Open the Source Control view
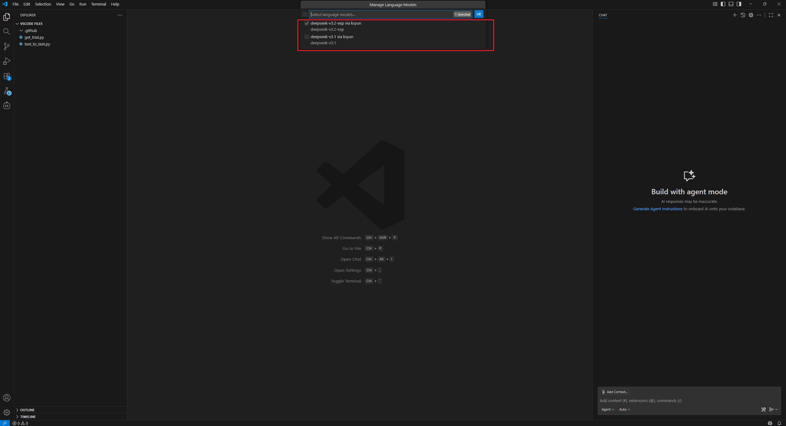 pyautogui.click(x=6, y=46)
